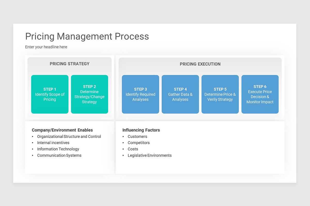Click the 'Legislative Environments' bullet
This screenshot has height=206, width=310.
[150, 155]
